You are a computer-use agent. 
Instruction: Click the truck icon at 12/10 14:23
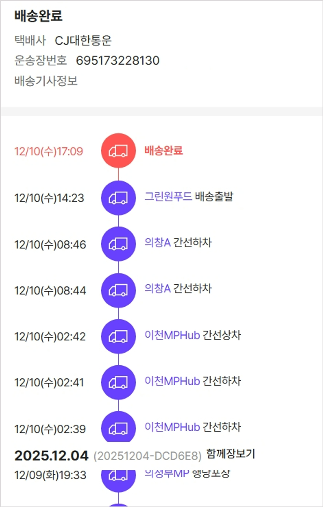(x=118, y=198)
